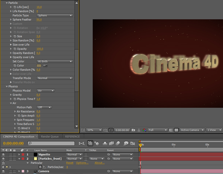Image resolution: width=223 pixels, height=174 pixels.
Task: Toggle stopwatch for Life [sec]
Action: 15,7
